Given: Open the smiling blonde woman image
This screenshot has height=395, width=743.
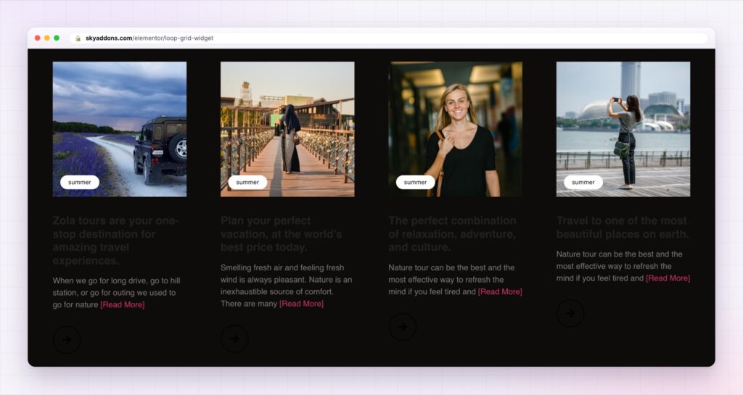Looking at the screenshot, I should 456,129.
